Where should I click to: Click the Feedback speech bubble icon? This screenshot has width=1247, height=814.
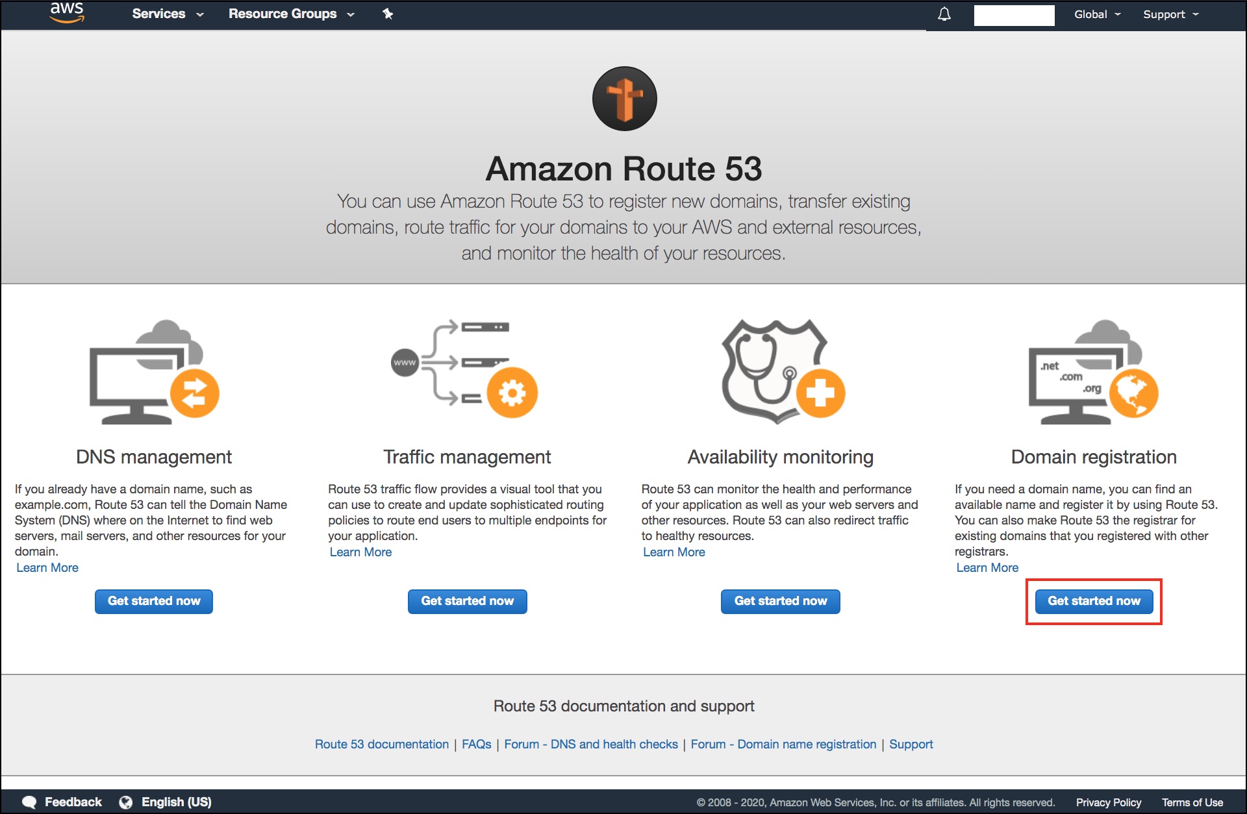pyautogui.click(x=29, y=802)
